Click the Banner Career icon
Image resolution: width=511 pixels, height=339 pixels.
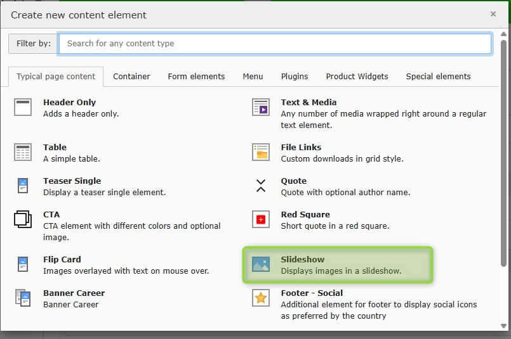tap(23, 298)
